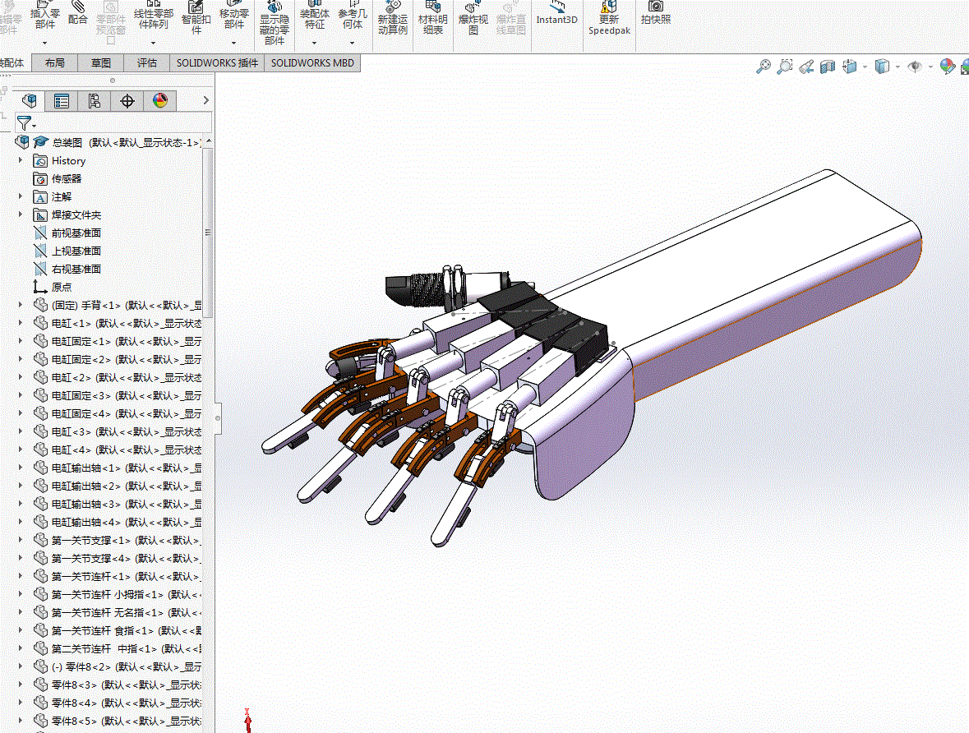Image resolution: width=969 pixels, height=733 pixels.
Task: Click the Zoom to Fit magnifier icon
Action: click(764, 67)
